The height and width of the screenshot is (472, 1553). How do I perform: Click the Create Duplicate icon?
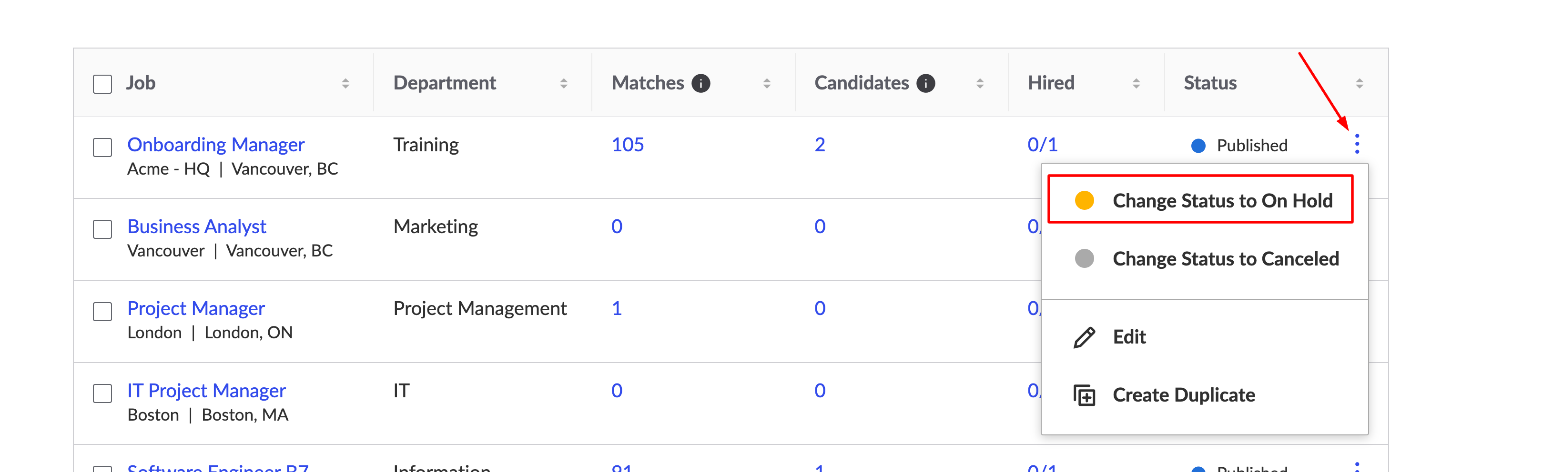1084,395
